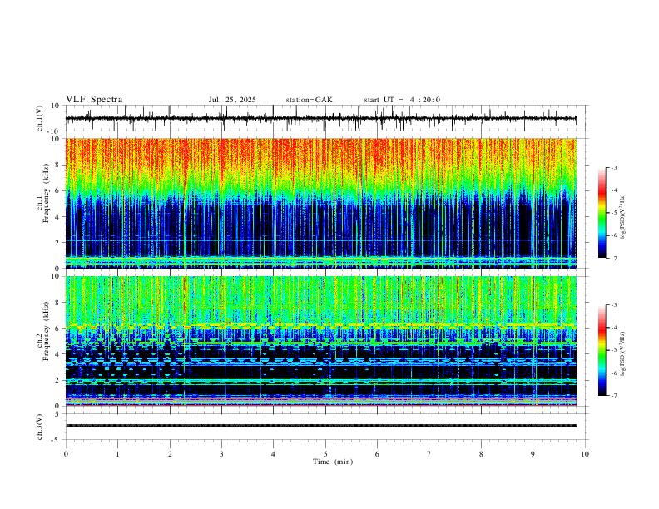
Task: Click inside the ch.2 frequency spectrogram
Action: [x=320, y=341]
